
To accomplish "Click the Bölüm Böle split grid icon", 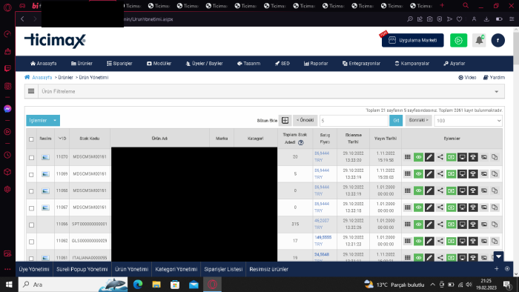I will (x=285, y=120).
